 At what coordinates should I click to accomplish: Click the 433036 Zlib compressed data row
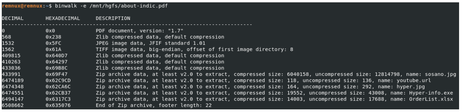[113, 68]
